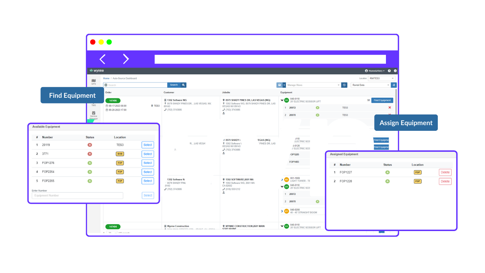Tick the checkbox inside the search bar
The width and height of the screenshot is (485, 273).
(105, 85)
